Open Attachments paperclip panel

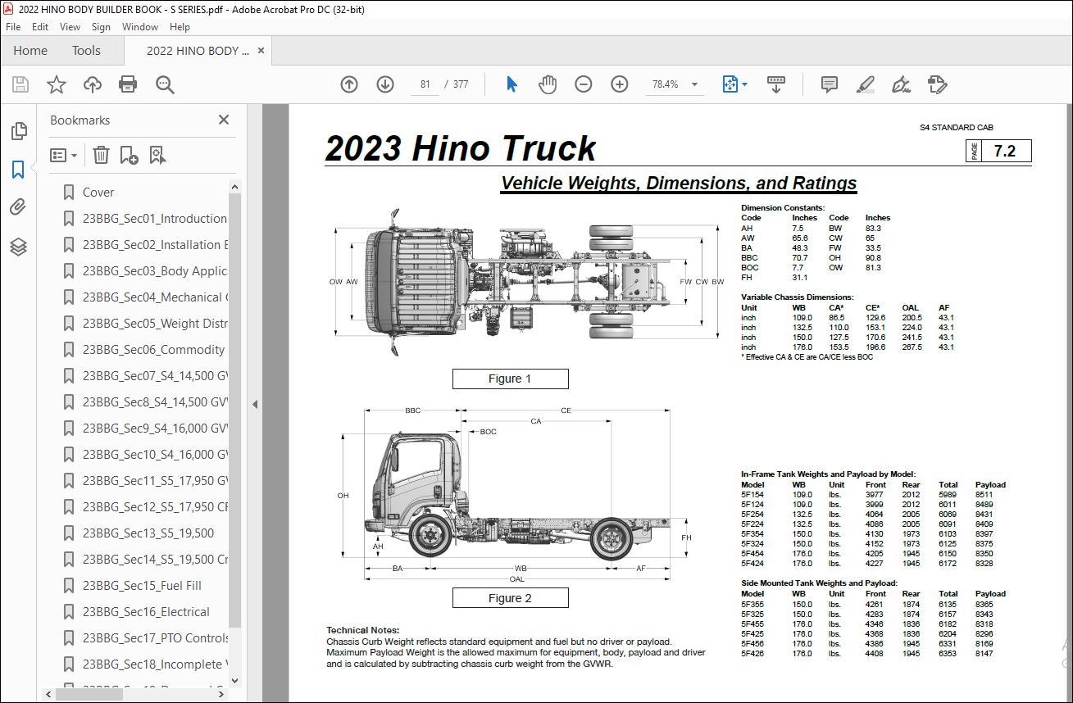point(18,207)
